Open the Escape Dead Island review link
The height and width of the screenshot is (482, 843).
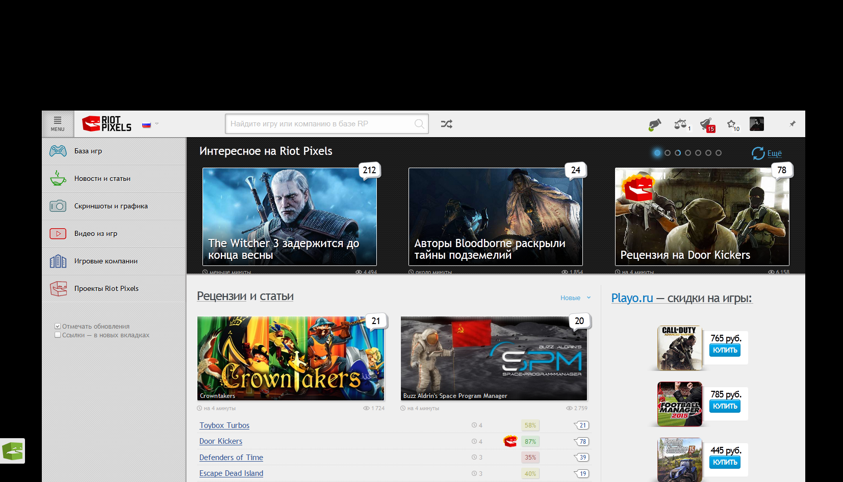231,473
